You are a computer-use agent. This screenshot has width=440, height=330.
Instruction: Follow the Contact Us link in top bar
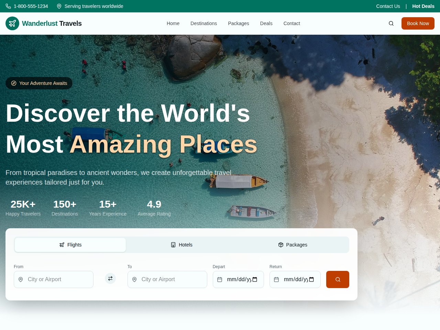pyautogui.click(x=388, y=6)
